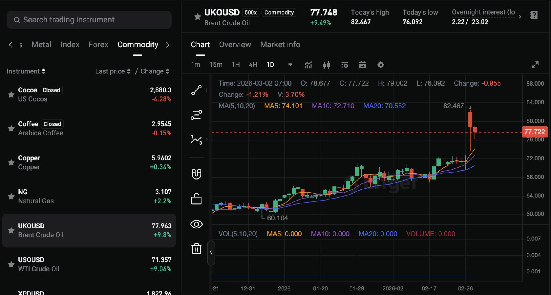This screenshot has height=295, width=551.
Task: Select the 4H timeframe
Action: pyautogui.click(x=253, y=65)
